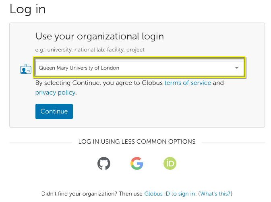
Task: Open the terms of service link
Action: click(188, 83)
